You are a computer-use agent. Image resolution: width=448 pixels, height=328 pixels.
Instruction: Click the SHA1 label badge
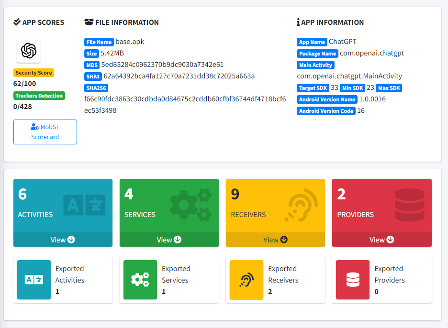(x=93, y=76)
